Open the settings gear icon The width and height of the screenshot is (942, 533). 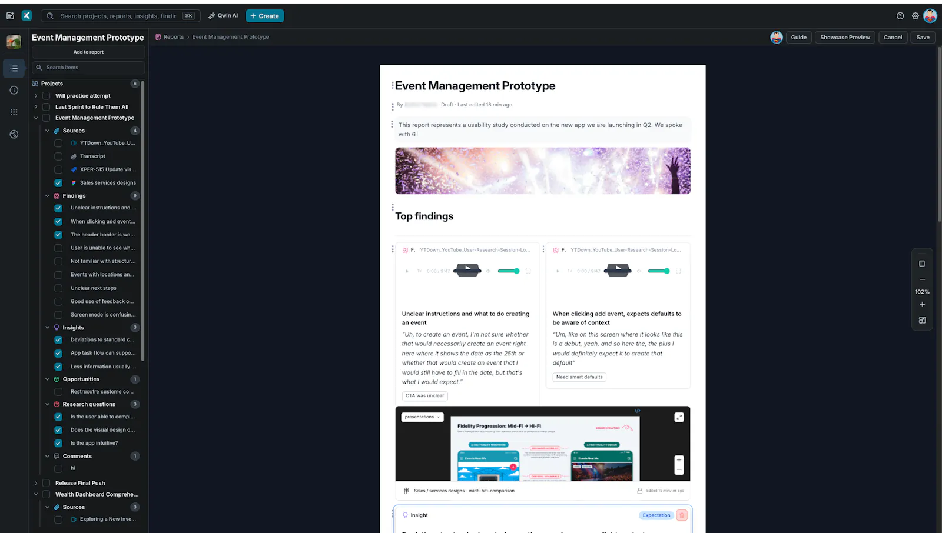[x=916, y=16]
